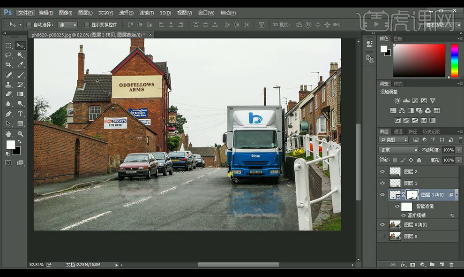This screenshot has height=277, width=464.
Task: Create a new group folder icon
Action: point(432,264)
